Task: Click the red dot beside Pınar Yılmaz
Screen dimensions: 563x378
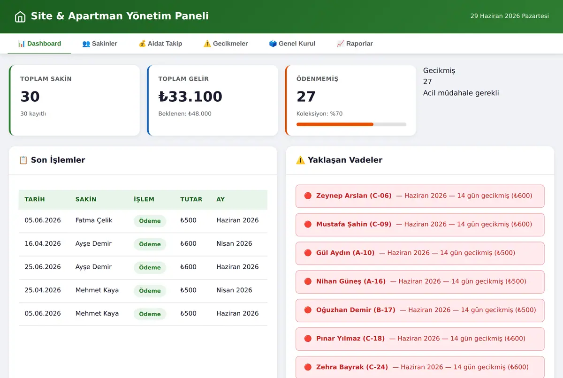Action: click(308, 339)
